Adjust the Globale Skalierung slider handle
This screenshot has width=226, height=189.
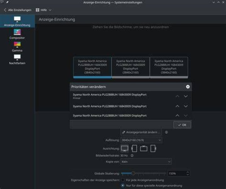[x=133, y=173]
